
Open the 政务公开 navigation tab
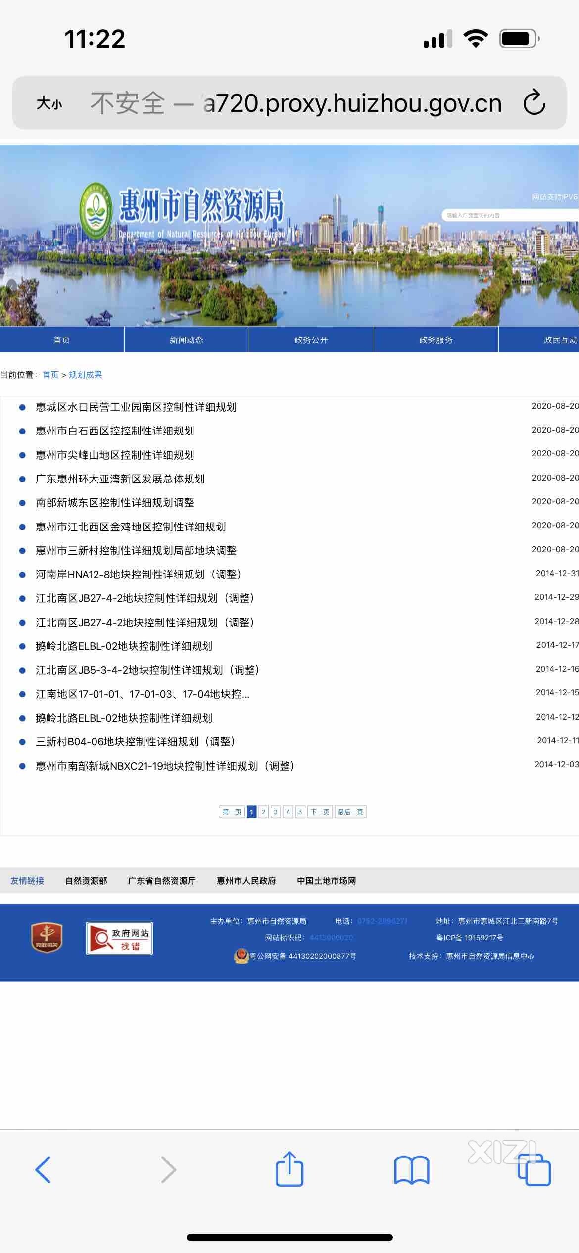[x=311, y=339]
